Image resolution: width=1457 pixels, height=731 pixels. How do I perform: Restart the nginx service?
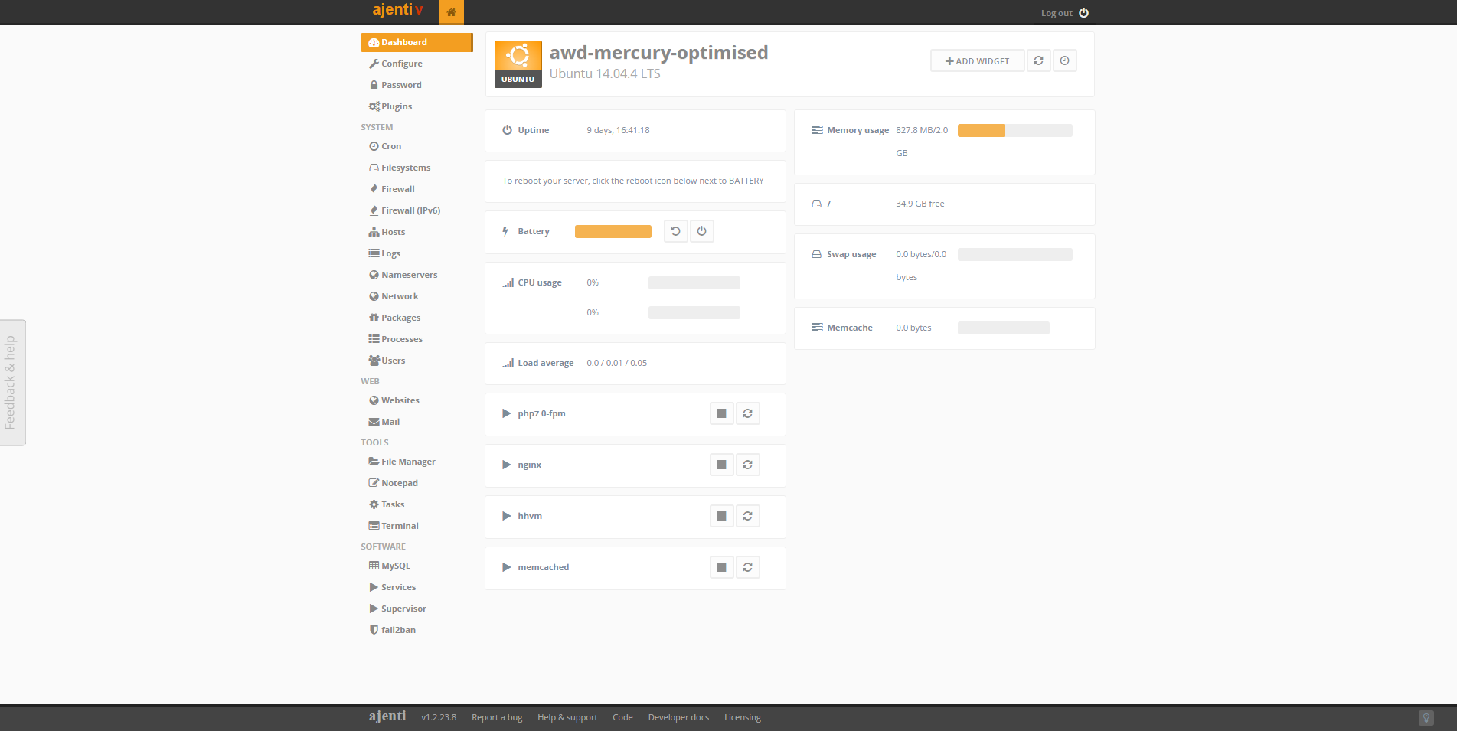pyautogui.click(x=747, y=465)
